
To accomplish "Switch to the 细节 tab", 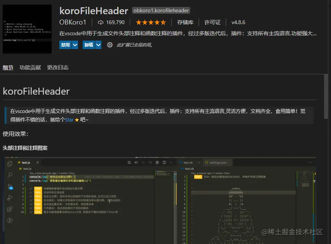I will tap(8, 67).
